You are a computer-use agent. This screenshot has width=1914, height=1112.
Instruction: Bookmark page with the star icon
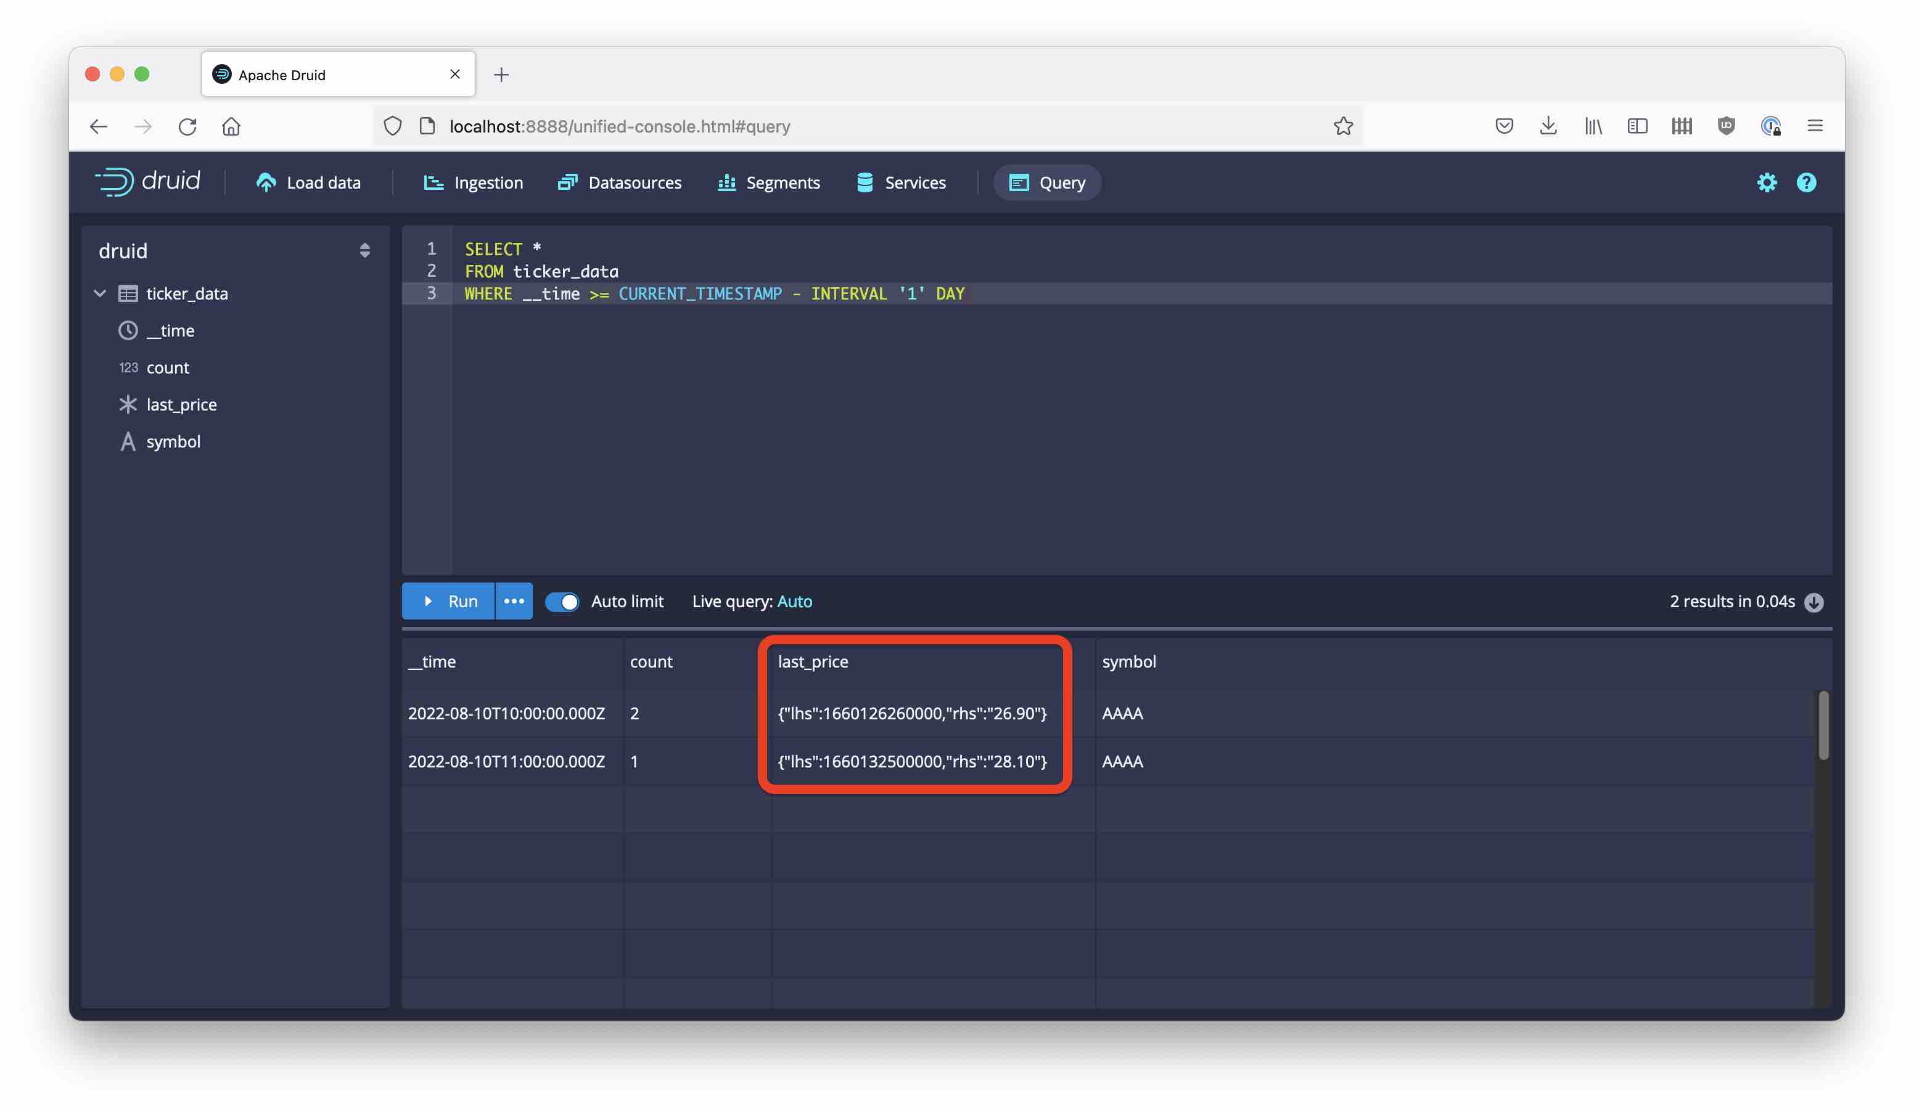tap(1343, 126)
